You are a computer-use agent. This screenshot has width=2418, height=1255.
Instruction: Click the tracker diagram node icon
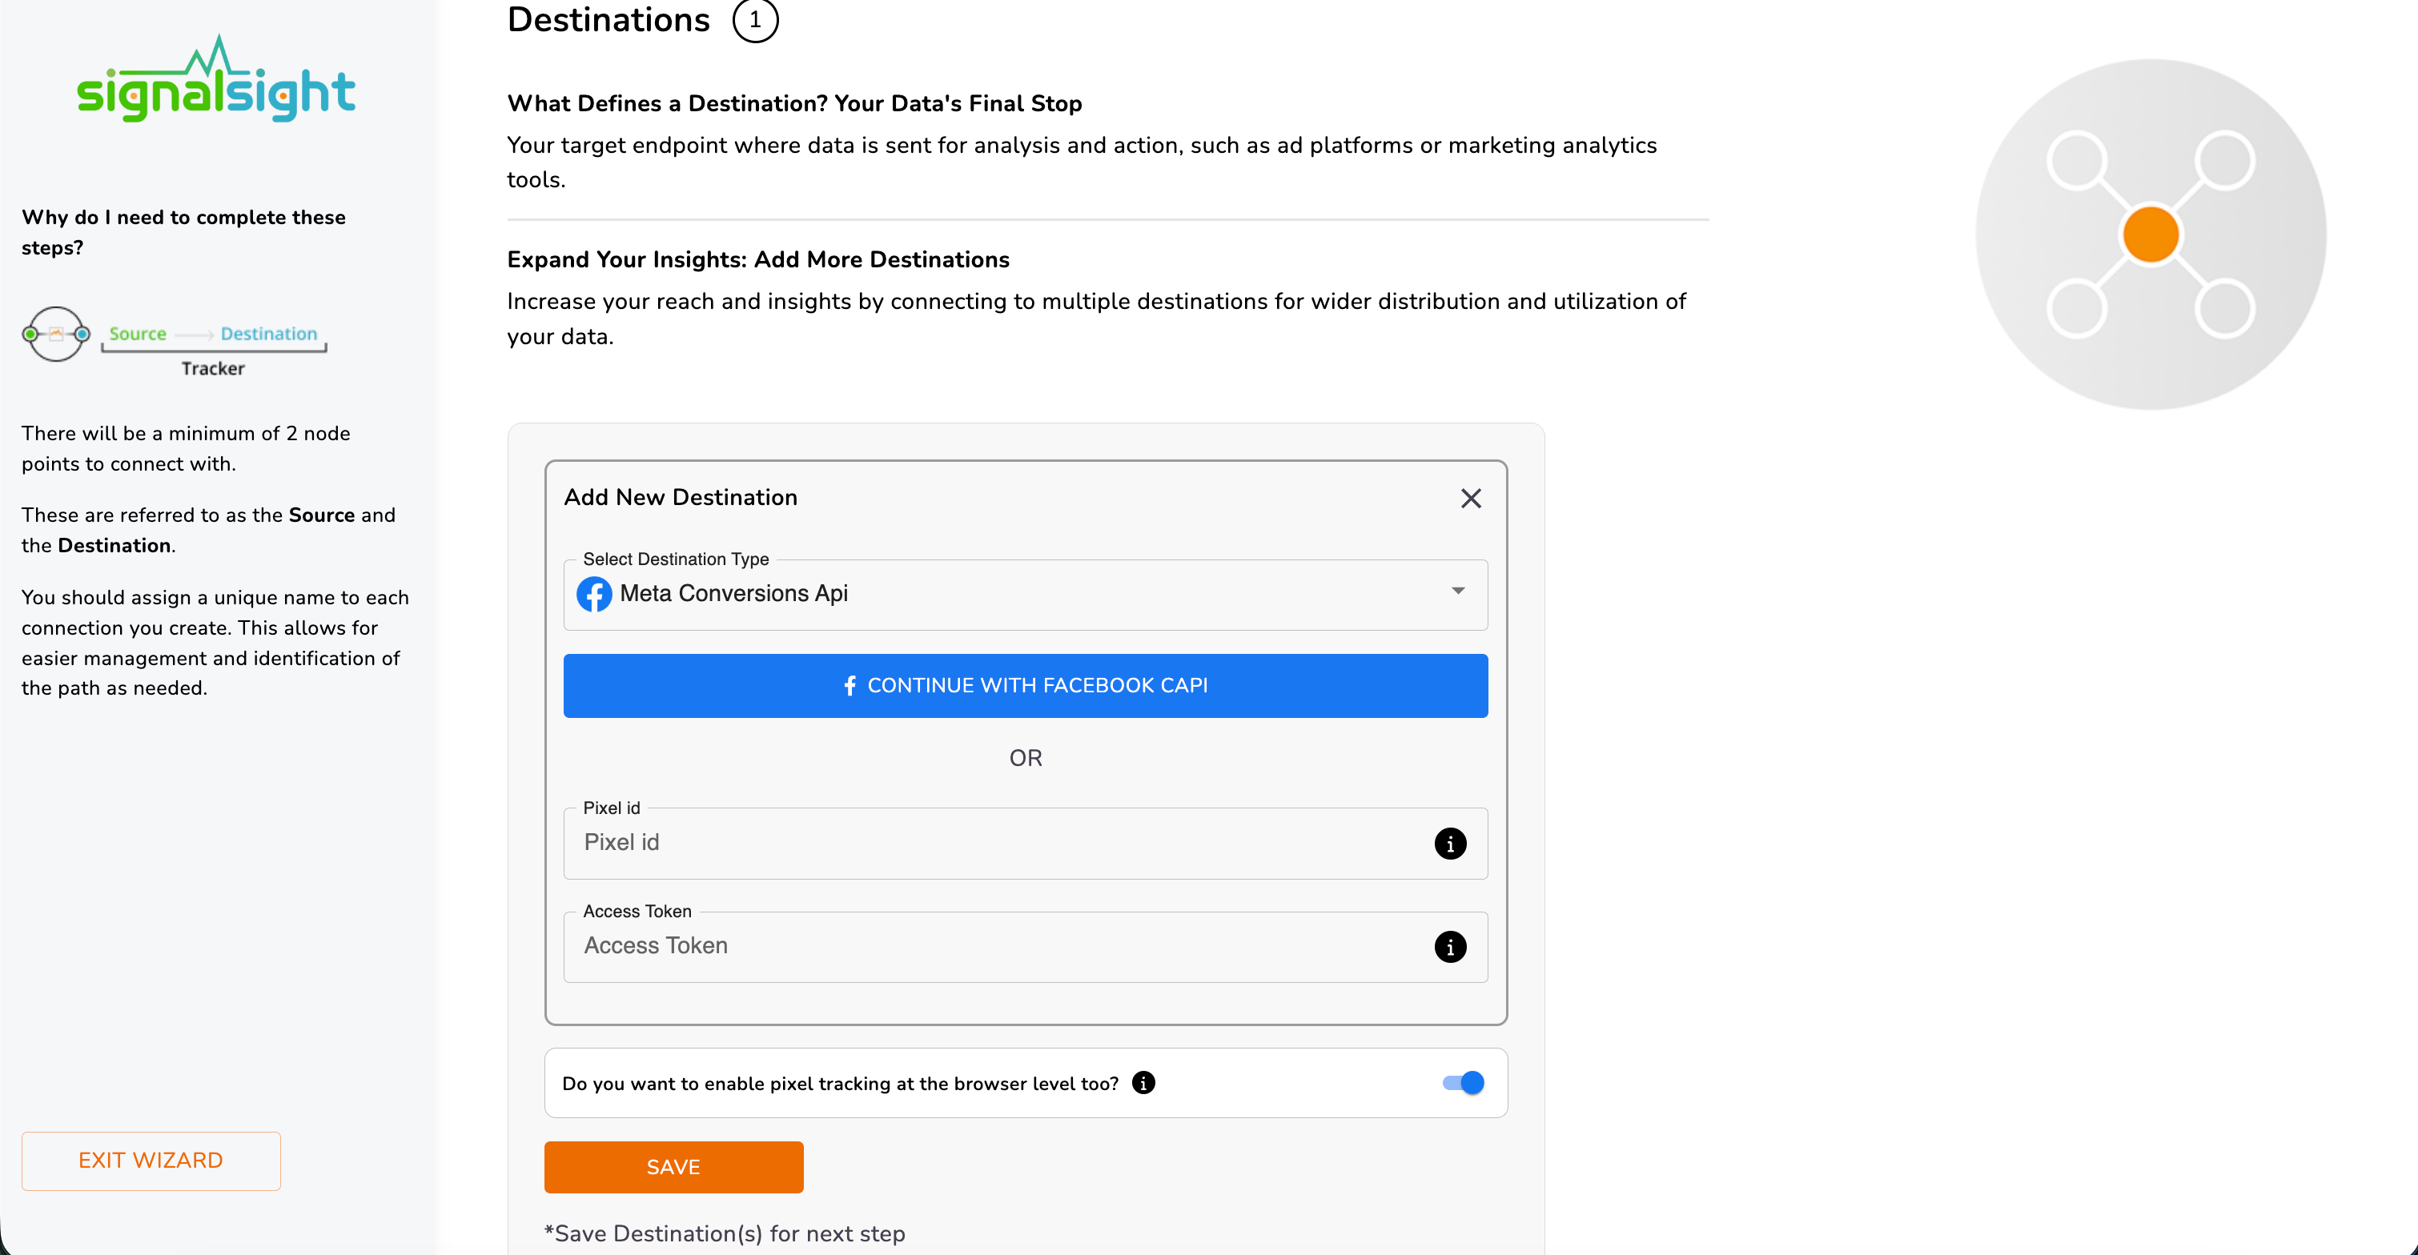(x=56, y=335)
